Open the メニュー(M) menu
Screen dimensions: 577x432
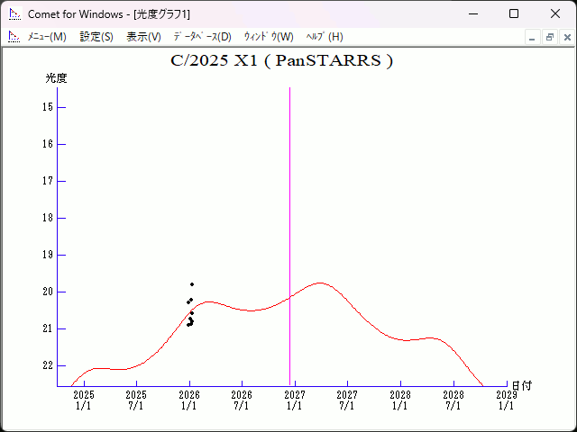point(47,37)
